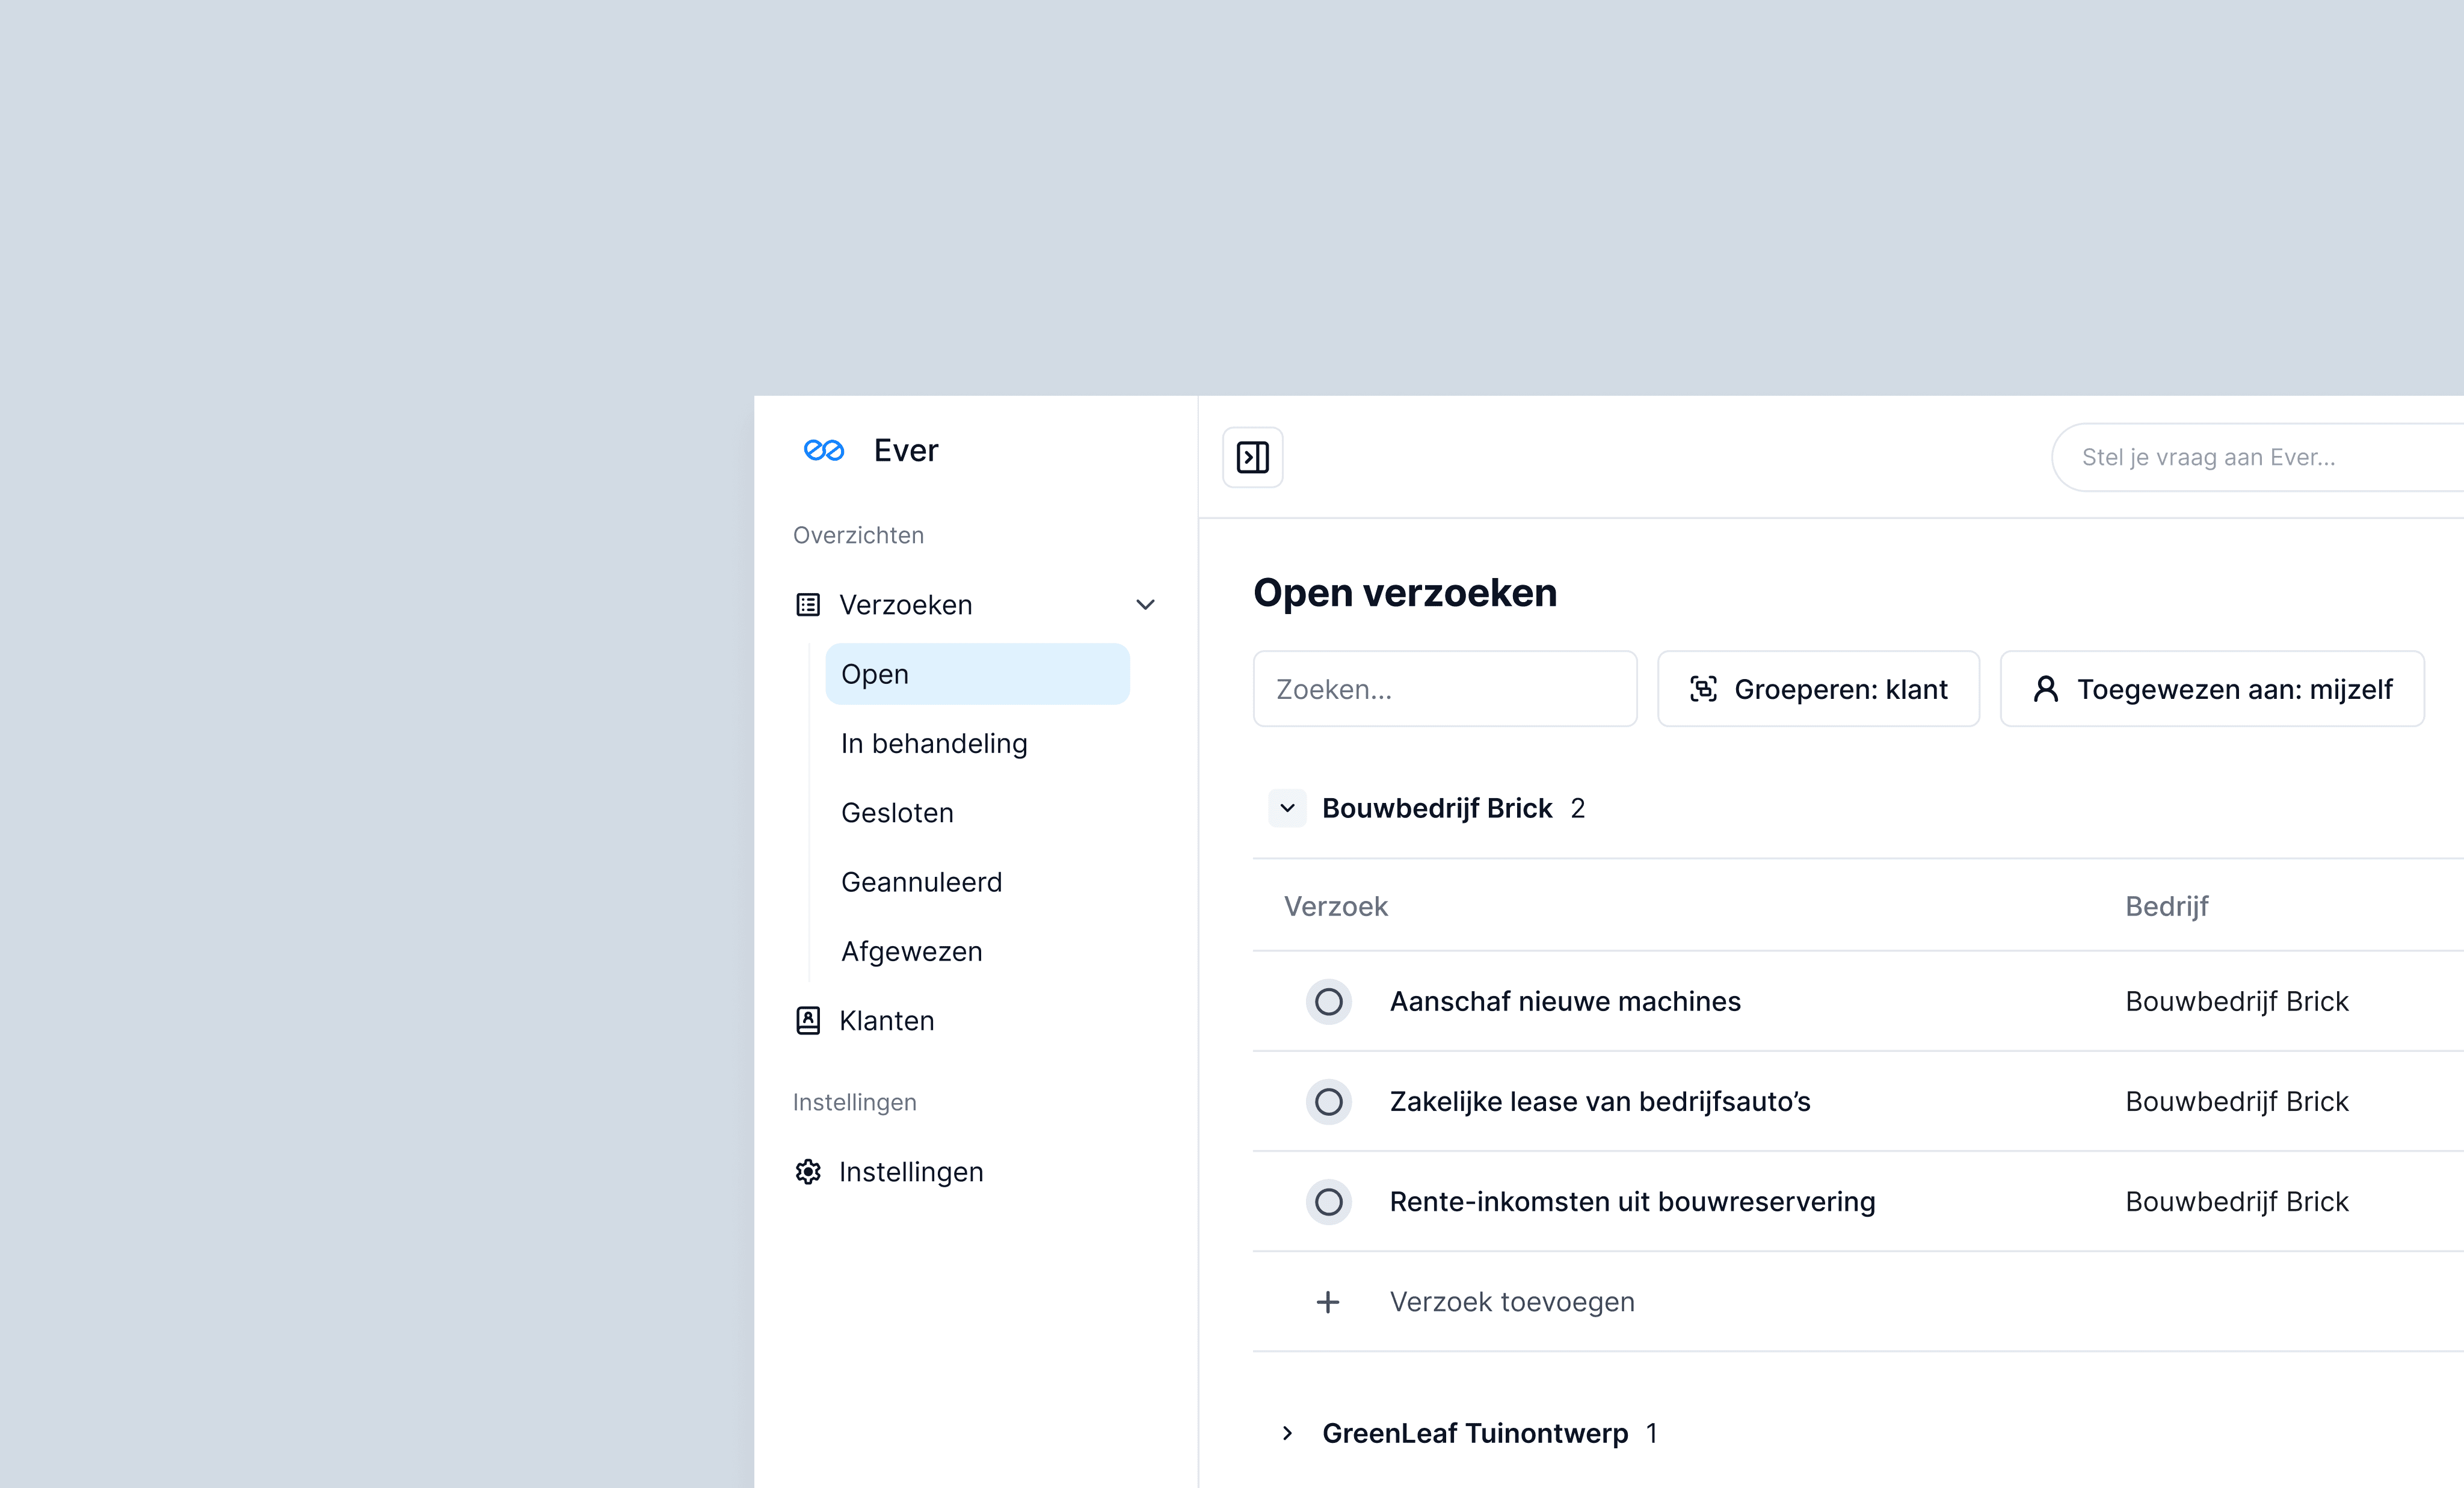Image resolution: width=2464 pixels, height=1488 pixels.
Task: Click the person icon in Toegewezen button
Action: [x=2046, y=689]
